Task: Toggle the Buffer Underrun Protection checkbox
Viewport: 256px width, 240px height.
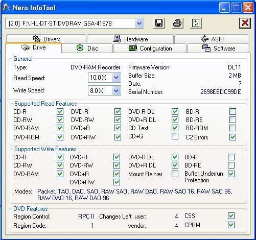Action: point(231,174)
